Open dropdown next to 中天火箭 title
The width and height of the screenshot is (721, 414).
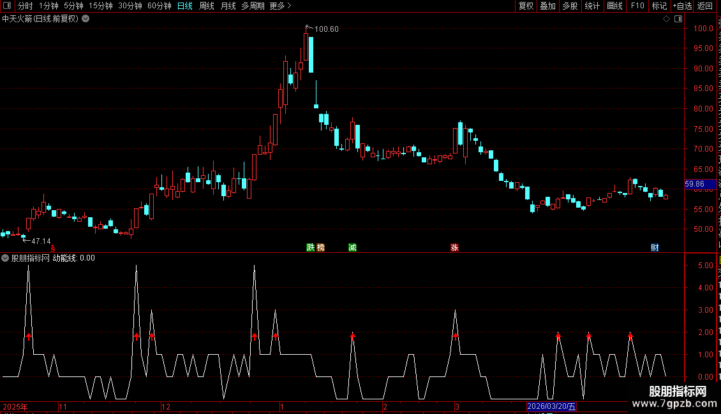(85, 19)
